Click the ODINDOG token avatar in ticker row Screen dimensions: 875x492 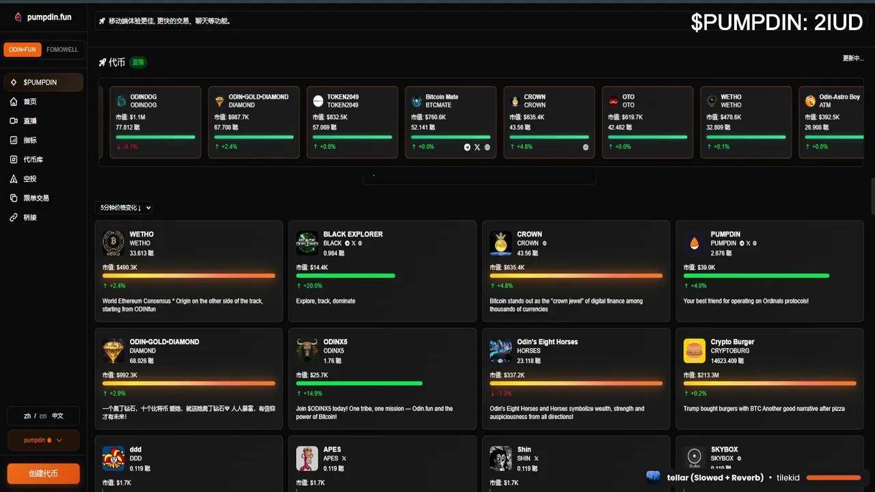[x=121, y=101]
